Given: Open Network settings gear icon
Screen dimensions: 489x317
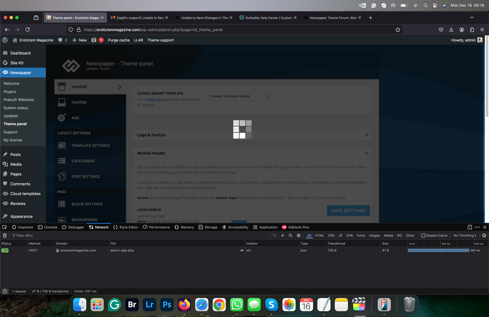Looking at the screenshot, I should pyautogui.click(x=484, y=236).
